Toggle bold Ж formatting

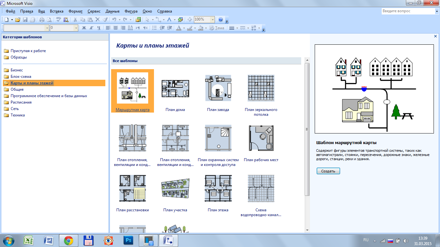[x=84, y=28]
